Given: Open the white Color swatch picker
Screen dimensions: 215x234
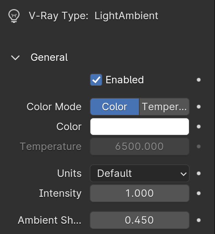Looking at the screenshot, I should (x=140, y=126).
